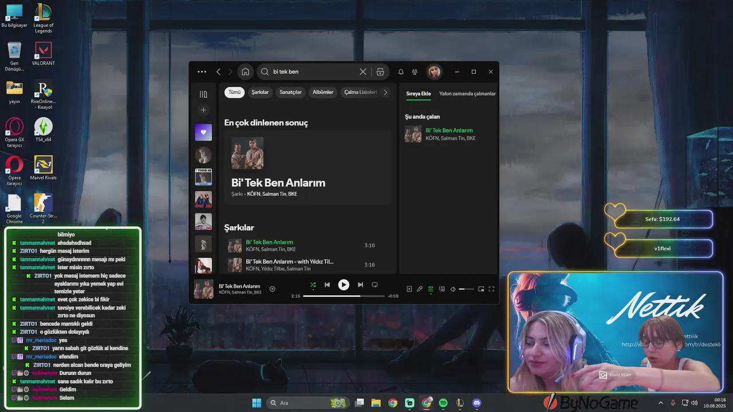
Task: Toggle shuffle in the player bar
Action: (x=313, y=284)
